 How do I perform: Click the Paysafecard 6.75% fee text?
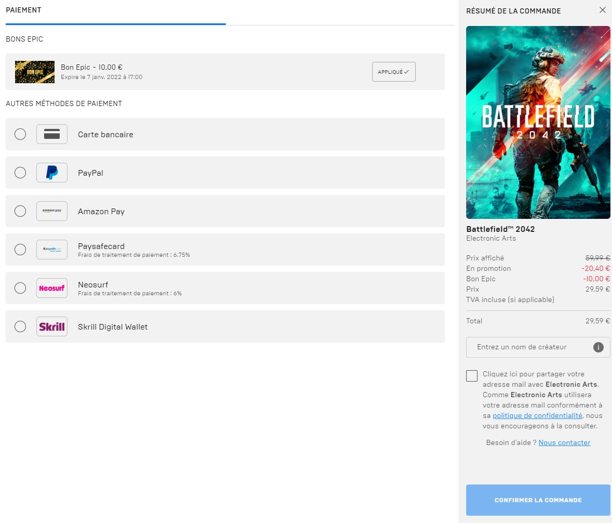pyautogui.click(x=134, y=255)
